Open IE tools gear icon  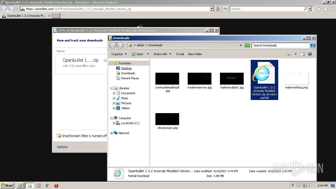tap(332, 9)
